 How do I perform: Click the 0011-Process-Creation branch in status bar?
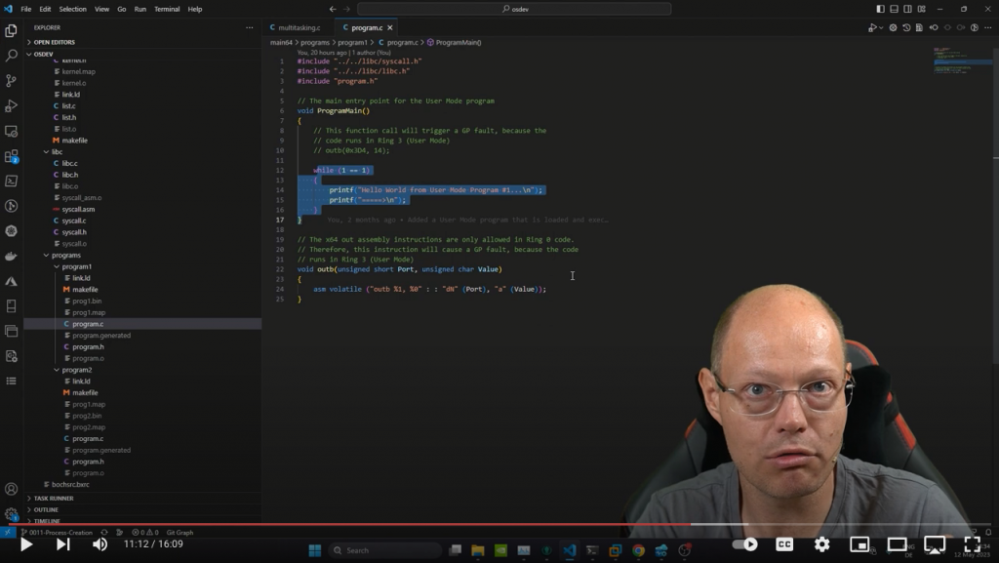click(x=57, y=533)
